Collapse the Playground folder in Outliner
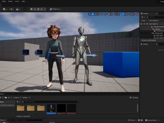Image resolution: width=164 pixels, height=123 pixels. (151, 33)
